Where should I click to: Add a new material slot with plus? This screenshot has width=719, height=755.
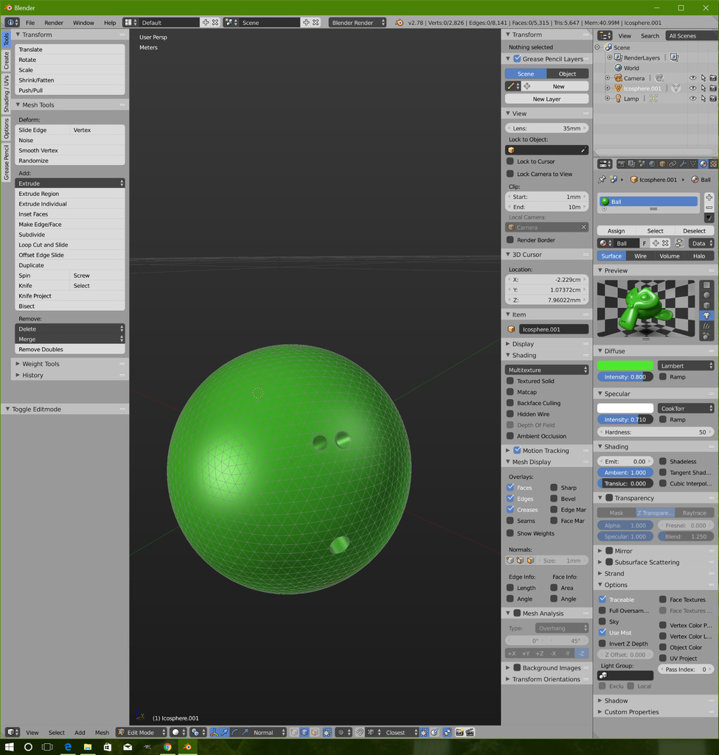709,197
